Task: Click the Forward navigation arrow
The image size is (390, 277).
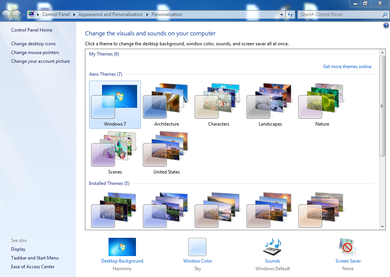Action: click(x=16, y=15)
